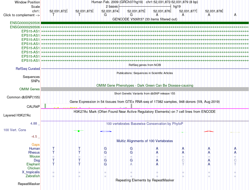Click the ENSG00000293506 label beside the solid green bar
This screenshot has width=249, height=190.
[x=25, y=23]
